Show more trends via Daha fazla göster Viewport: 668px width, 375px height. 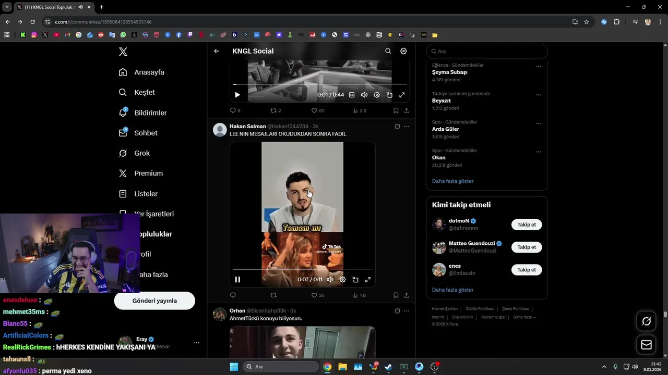453,181
